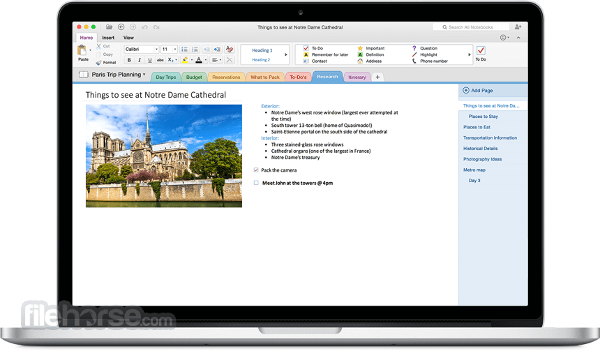Apply a bulleted list

(x=184, y=50)
